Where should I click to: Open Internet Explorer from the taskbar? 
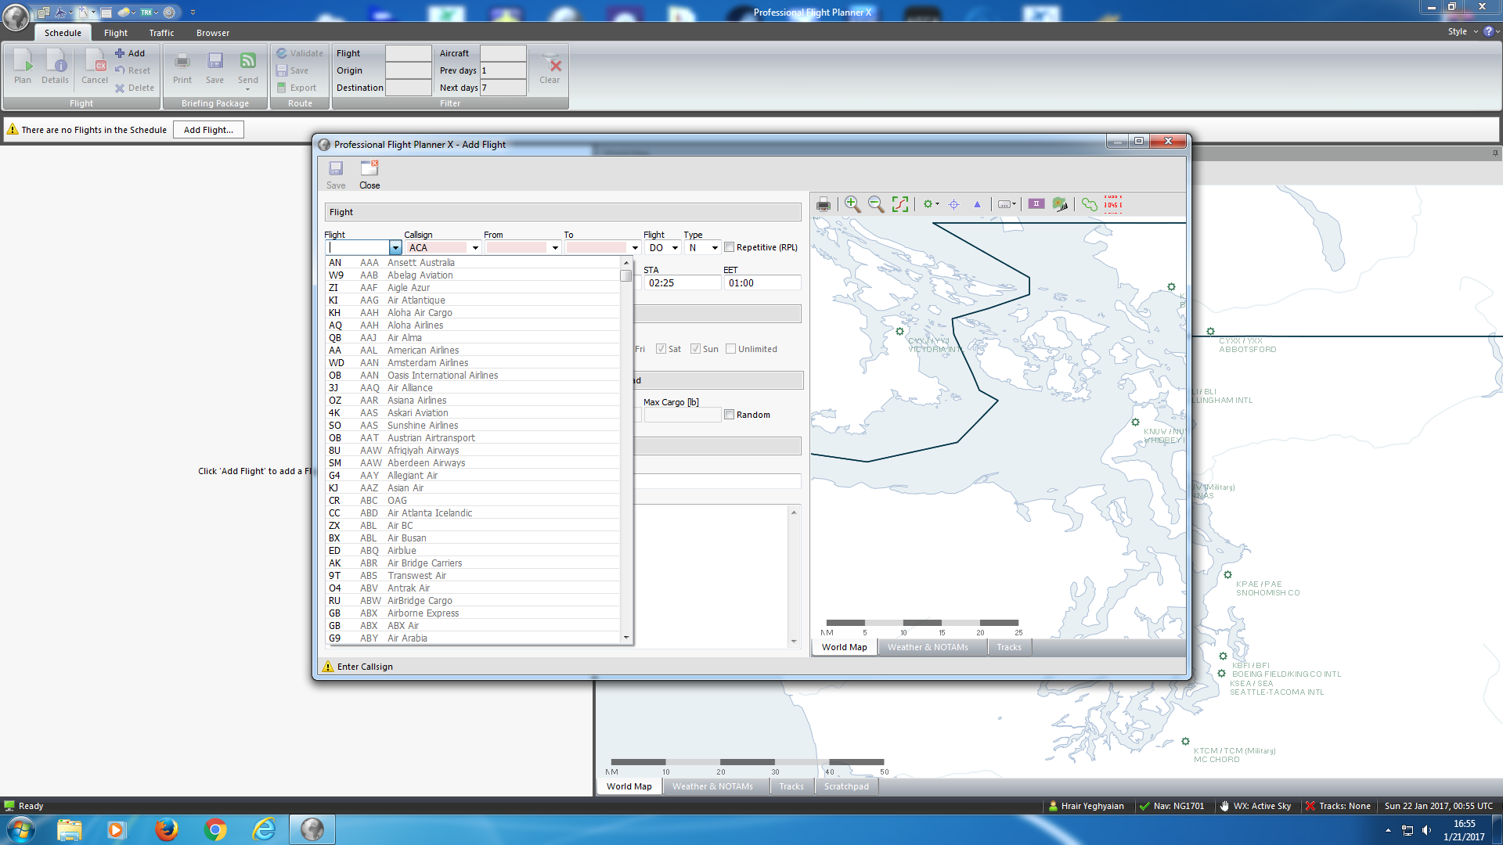tap(264, 829)
